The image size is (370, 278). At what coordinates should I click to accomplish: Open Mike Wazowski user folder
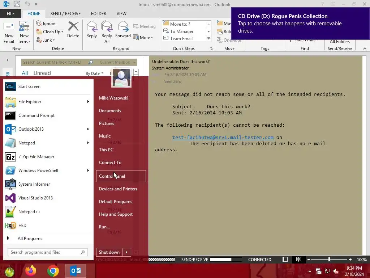click(121, 98)
